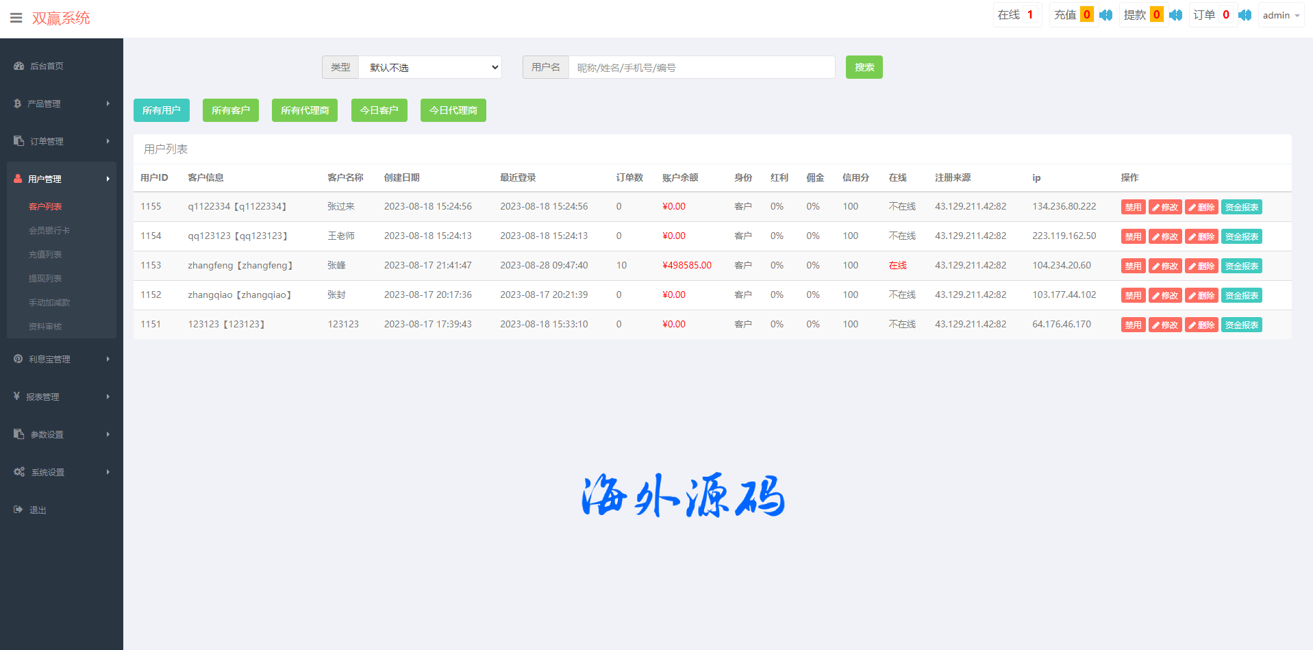Screen dimensions: 1313x650
Task: Click the 产品管理 bitcoin icon
Action: pyautogui.click(x=17, y=104)
